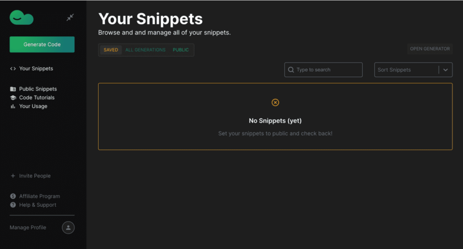Expand the Sort Snippets dropdown

coord(407,70)
